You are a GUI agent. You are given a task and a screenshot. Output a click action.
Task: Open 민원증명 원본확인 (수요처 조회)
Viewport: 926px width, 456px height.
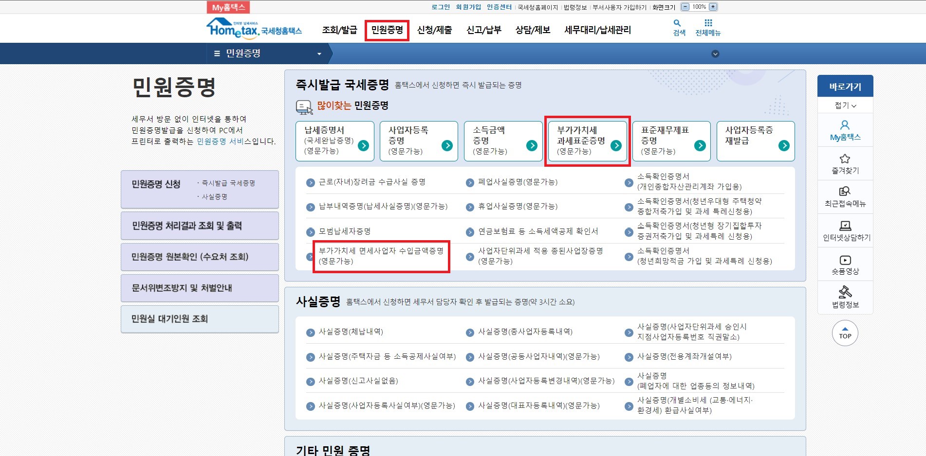200,257
